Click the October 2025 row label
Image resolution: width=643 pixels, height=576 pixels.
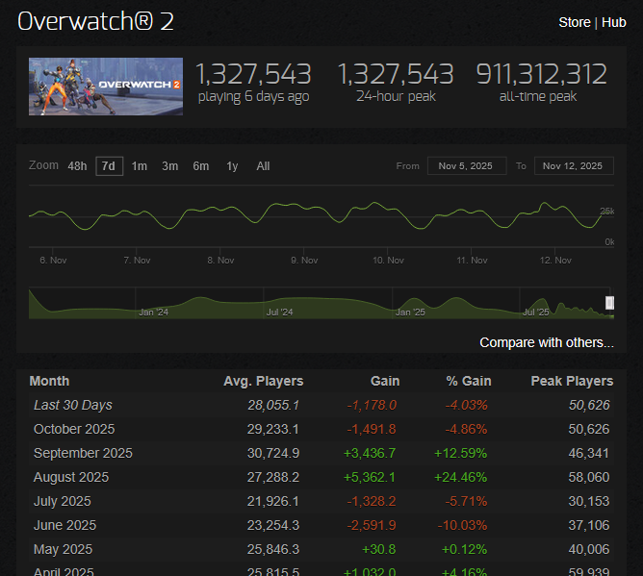tap(74, 429)
